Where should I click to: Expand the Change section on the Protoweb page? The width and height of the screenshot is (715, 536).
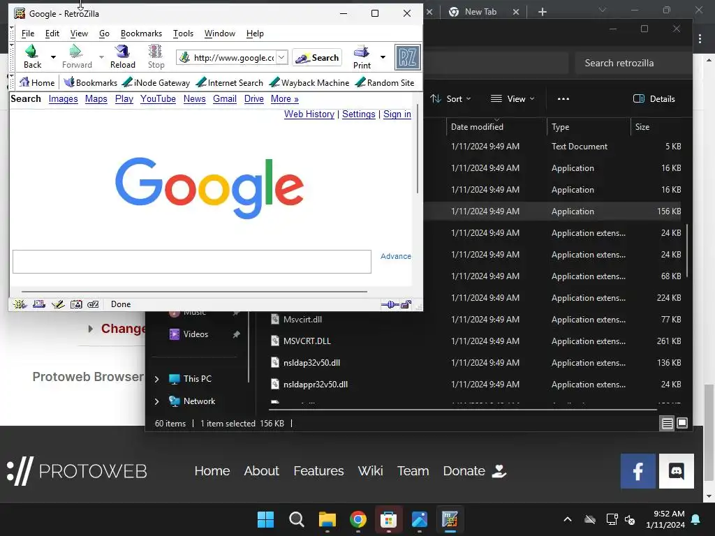coord(90,329)
